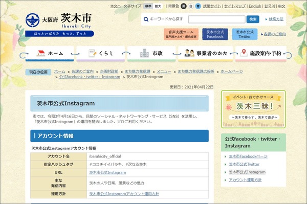Screen dimensions: 307x204
Task: Open the 茨木三昧! event banner
Action: click(253, 109)
